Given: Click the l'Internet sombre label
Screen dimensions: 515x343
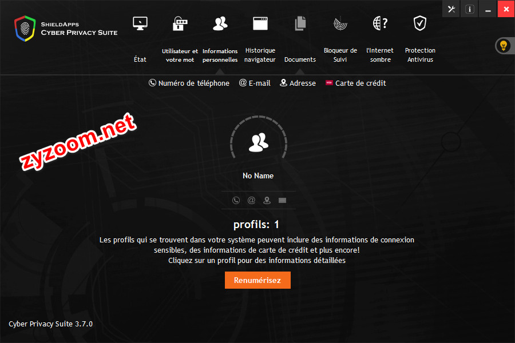Looking at the screenshot, I should click(380, 55).
